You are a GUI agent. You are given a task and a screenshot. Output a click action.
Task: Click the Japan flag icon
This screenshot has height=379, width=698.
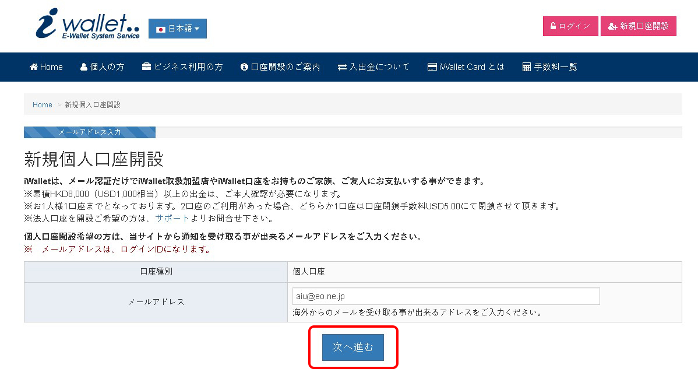click(x=161, y=29)
